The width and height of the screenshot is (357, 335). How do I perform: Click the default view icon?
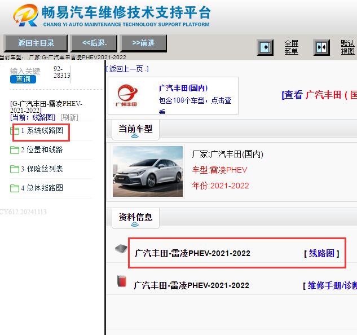[321, 47]
